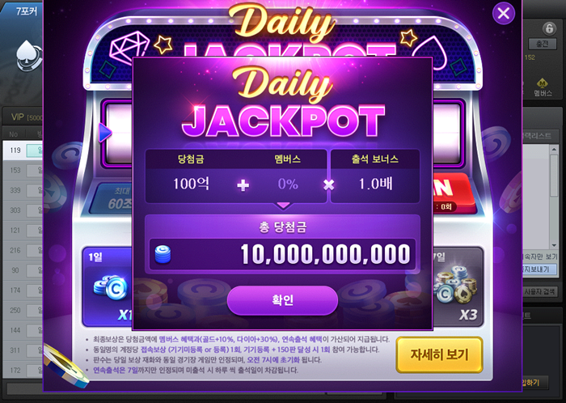
Task: Close the Daily Jackpot popup with X
Action: (x=503, y=14)
